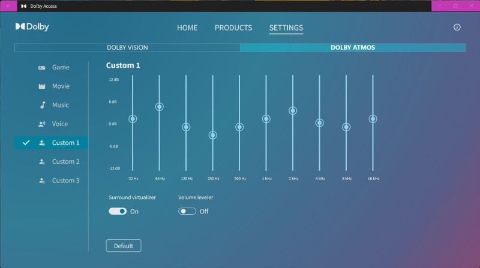Maximize the Dolby Access window
Viewport: 480px width, 268px height.
click(455, 6)
